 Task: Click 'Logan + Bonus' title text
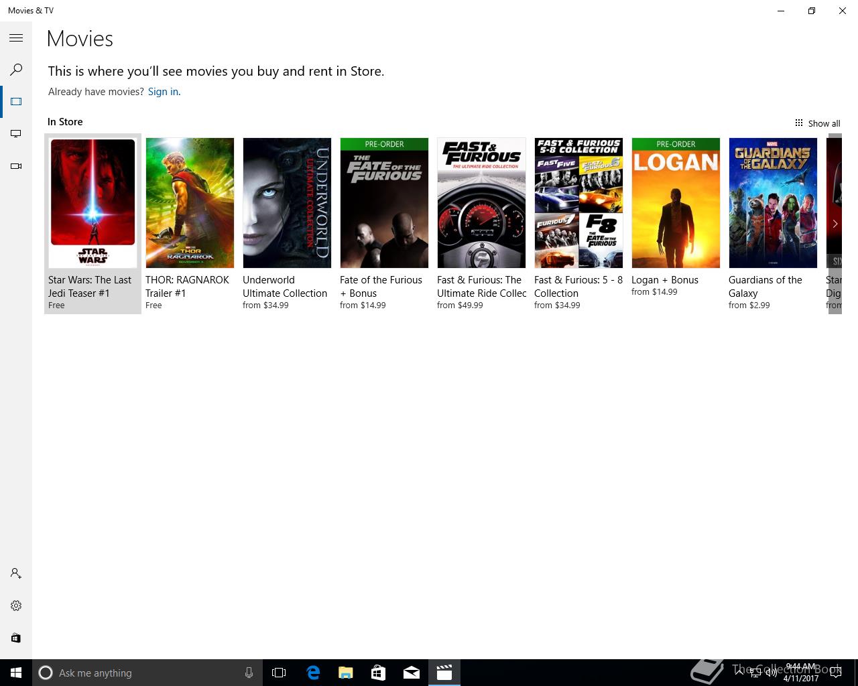coord(665,280)
